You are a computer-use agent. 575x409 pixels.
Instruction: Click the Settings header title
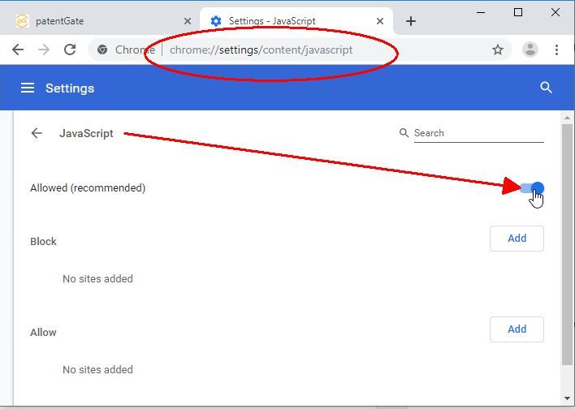point(70,88)
